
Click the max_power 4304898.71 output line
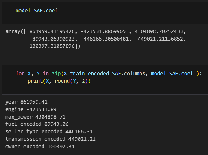35,117
